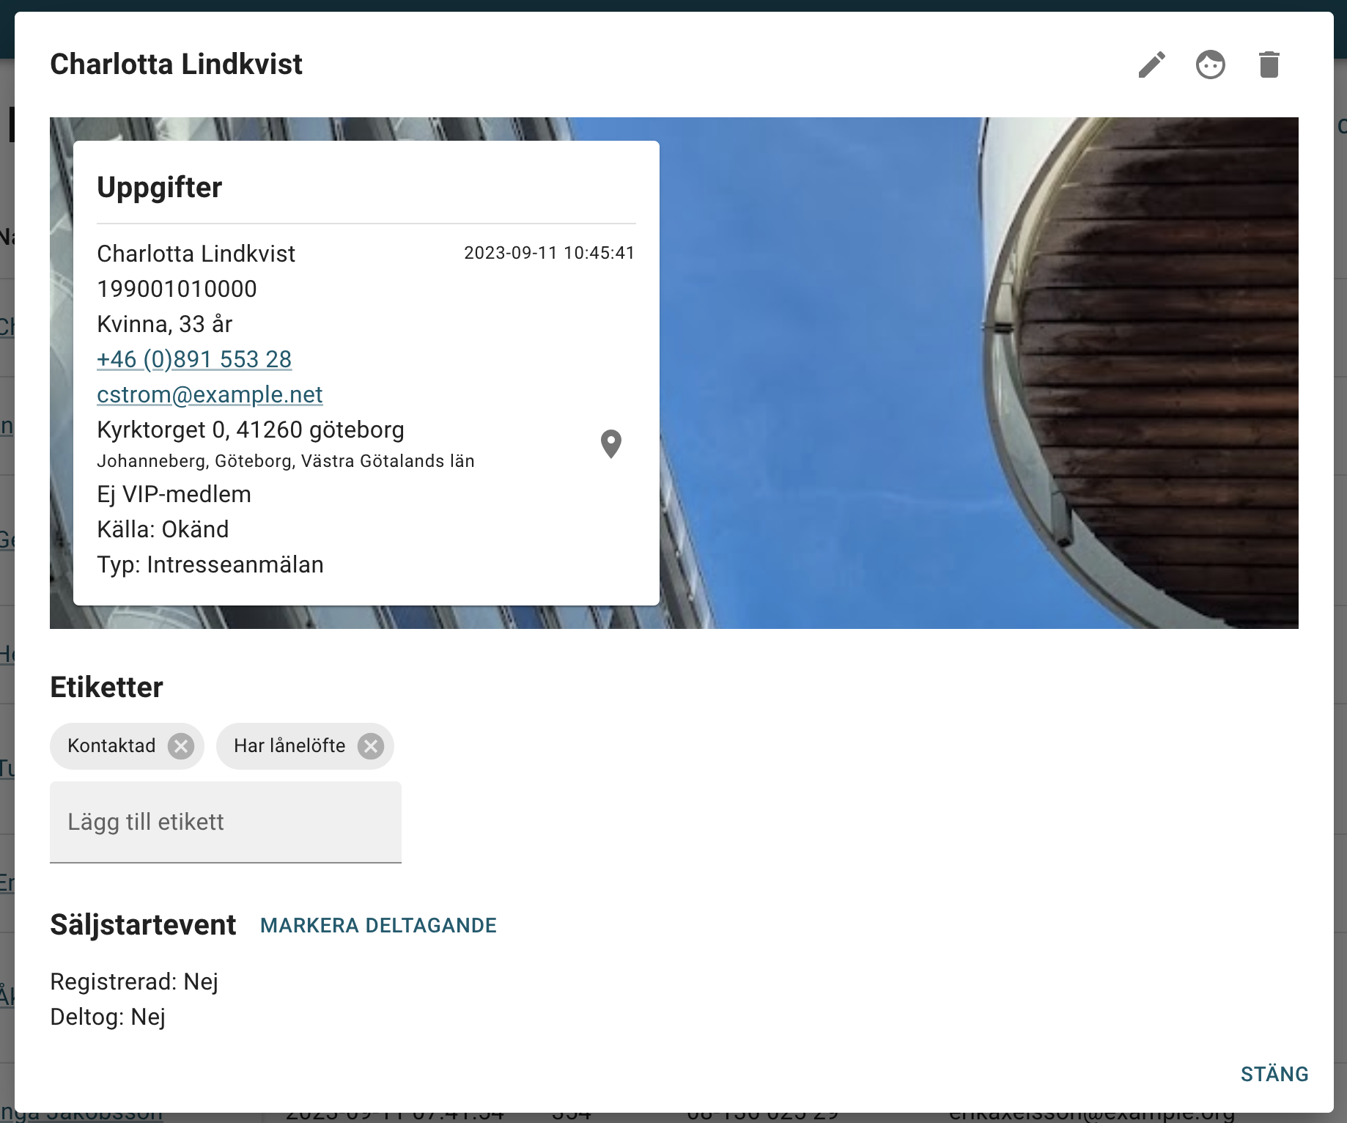
Task: Remove the Kontaktad tag
Action: click(181, 746)
